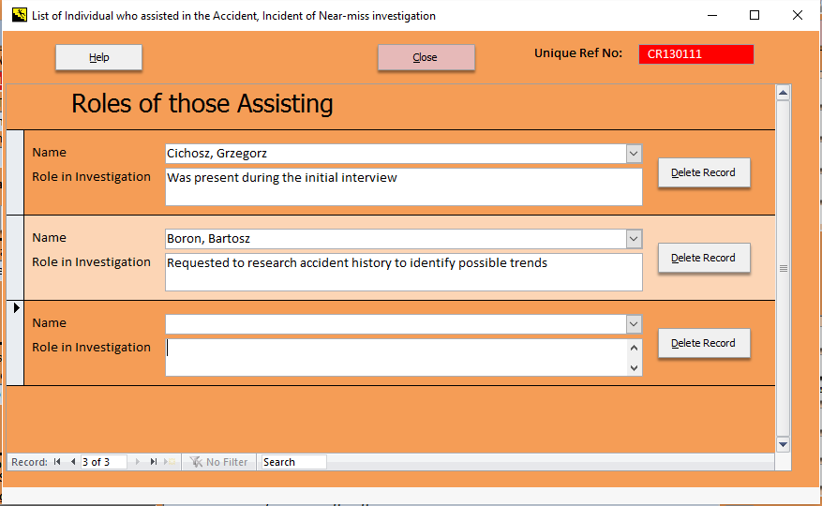
Task: Click 'Role in Investigation' label in Cichosz row
Action: pyautogui.click(x=91, y=177)
